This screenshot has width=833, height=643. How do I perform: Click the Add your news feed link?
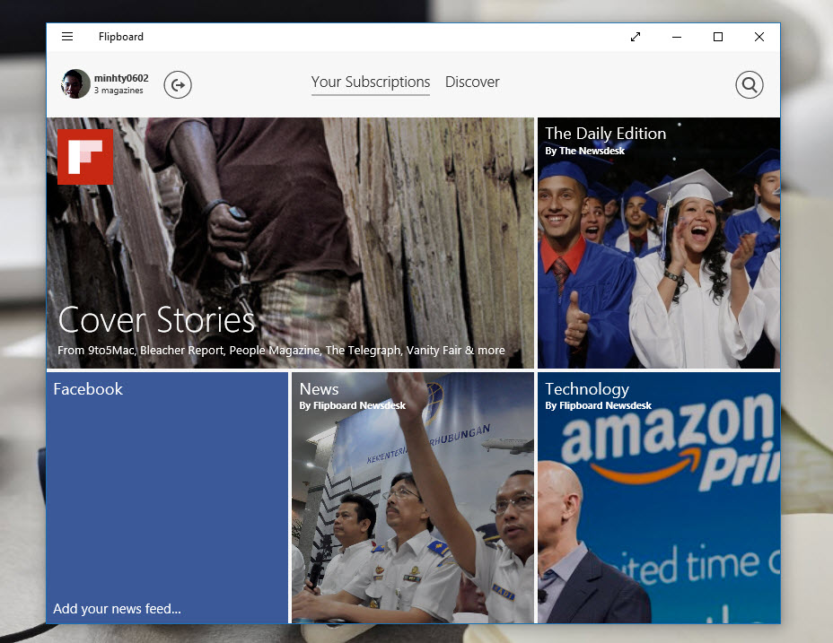[117, 609]
